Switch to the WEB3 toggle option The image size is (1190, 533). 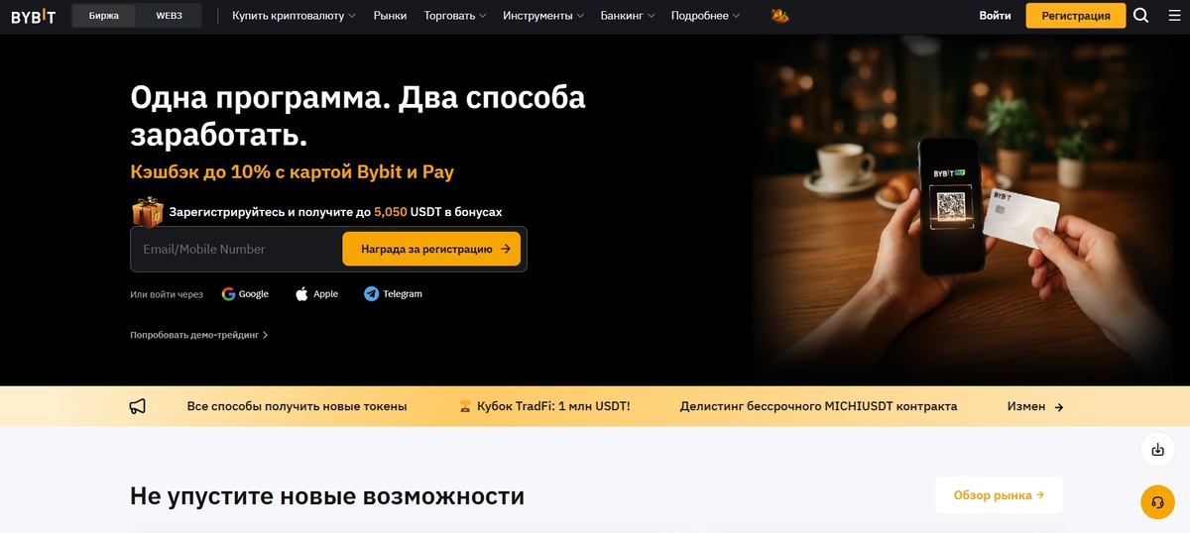point(169,16)
